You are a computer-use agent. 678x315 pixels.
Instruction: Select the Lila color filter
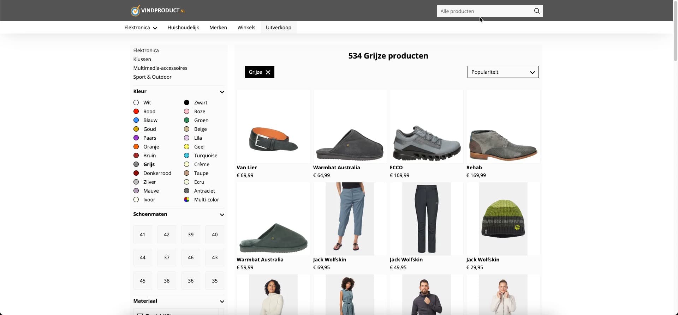(x=193, y=138)
